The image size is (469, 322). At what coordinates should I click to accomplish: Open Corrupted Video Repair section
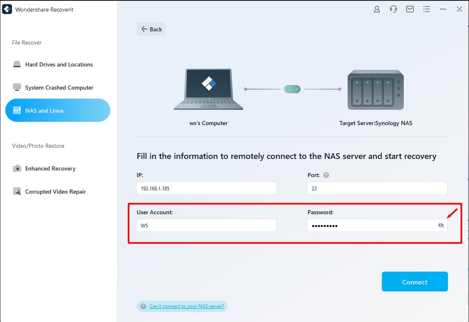coord(58,192)
